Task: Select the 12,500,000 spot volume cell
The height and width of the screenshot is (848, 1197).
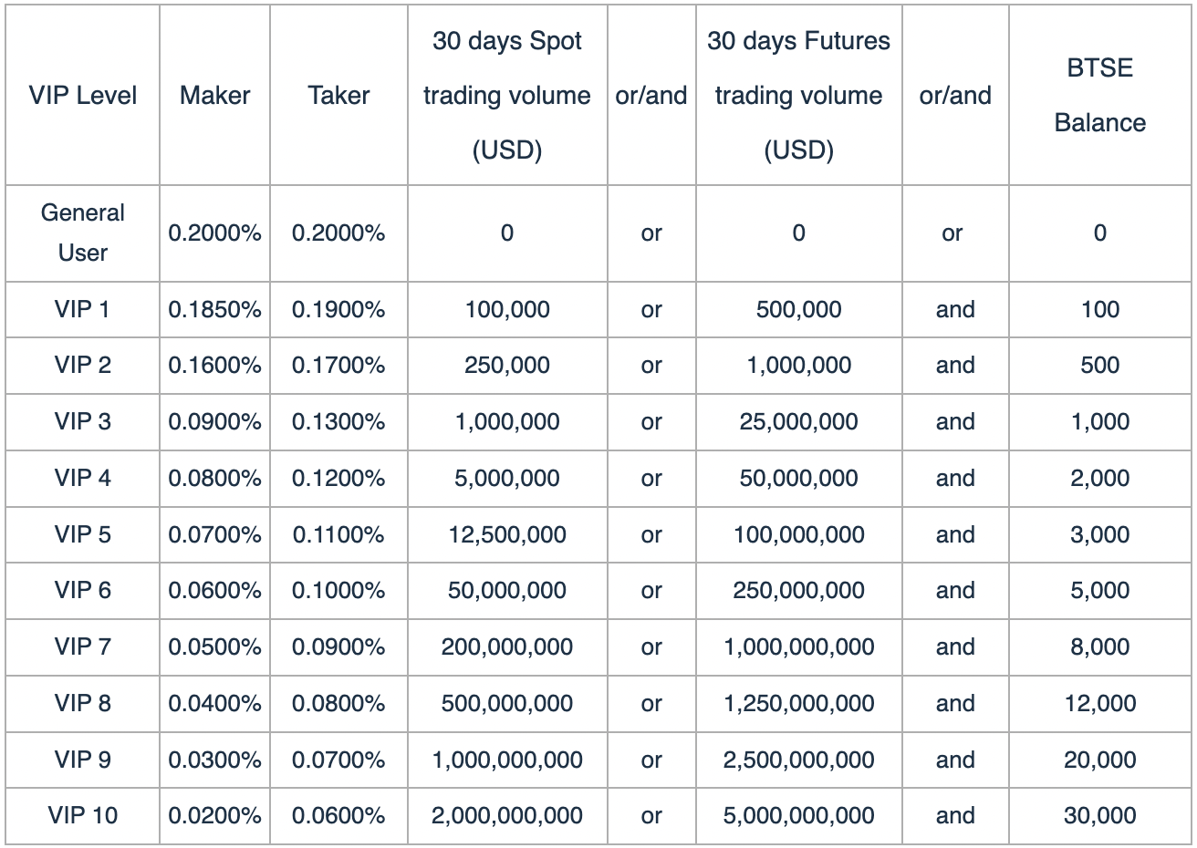Action: [507, 534]
